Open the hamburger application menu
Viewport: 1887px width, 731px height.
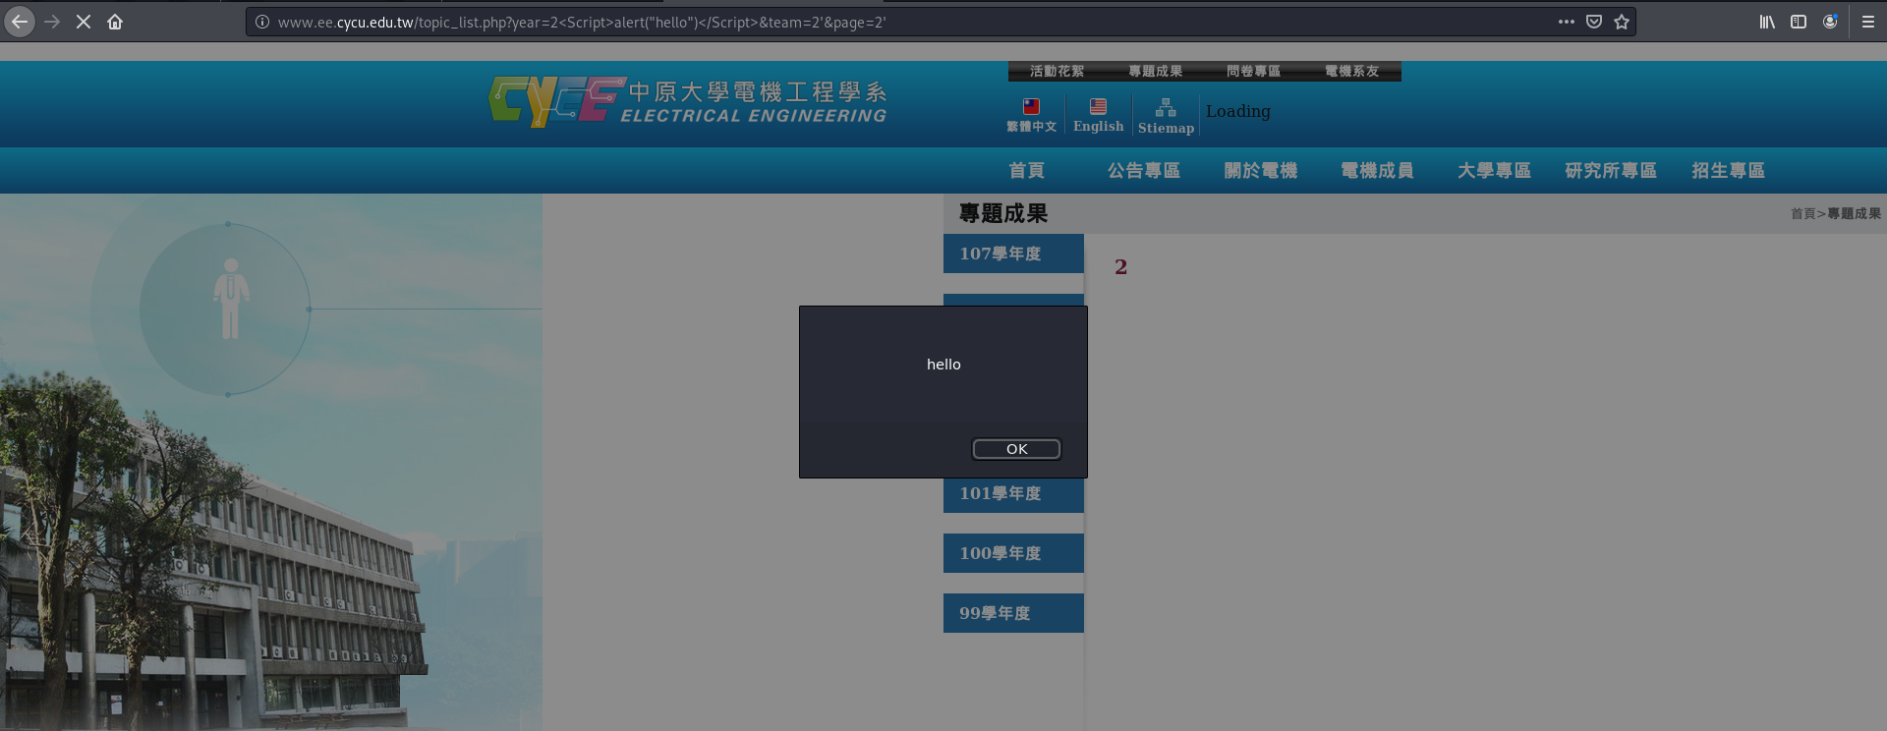1868,22
